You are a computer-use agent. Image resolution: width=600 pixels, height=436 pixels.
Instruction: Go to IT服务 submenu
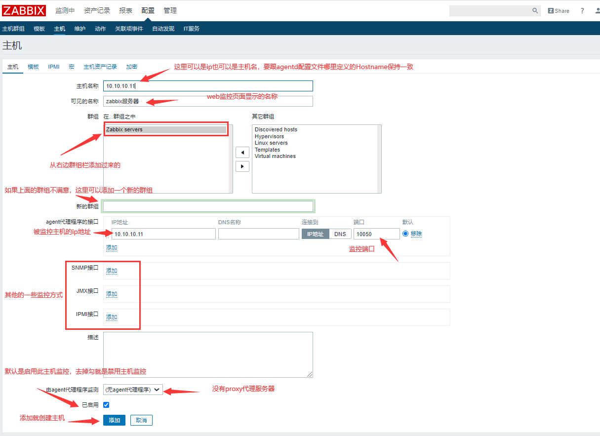tap(192, 29)
